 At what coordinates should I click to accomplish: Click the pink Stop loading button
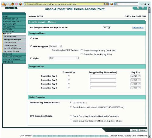(x=16, y=4)
